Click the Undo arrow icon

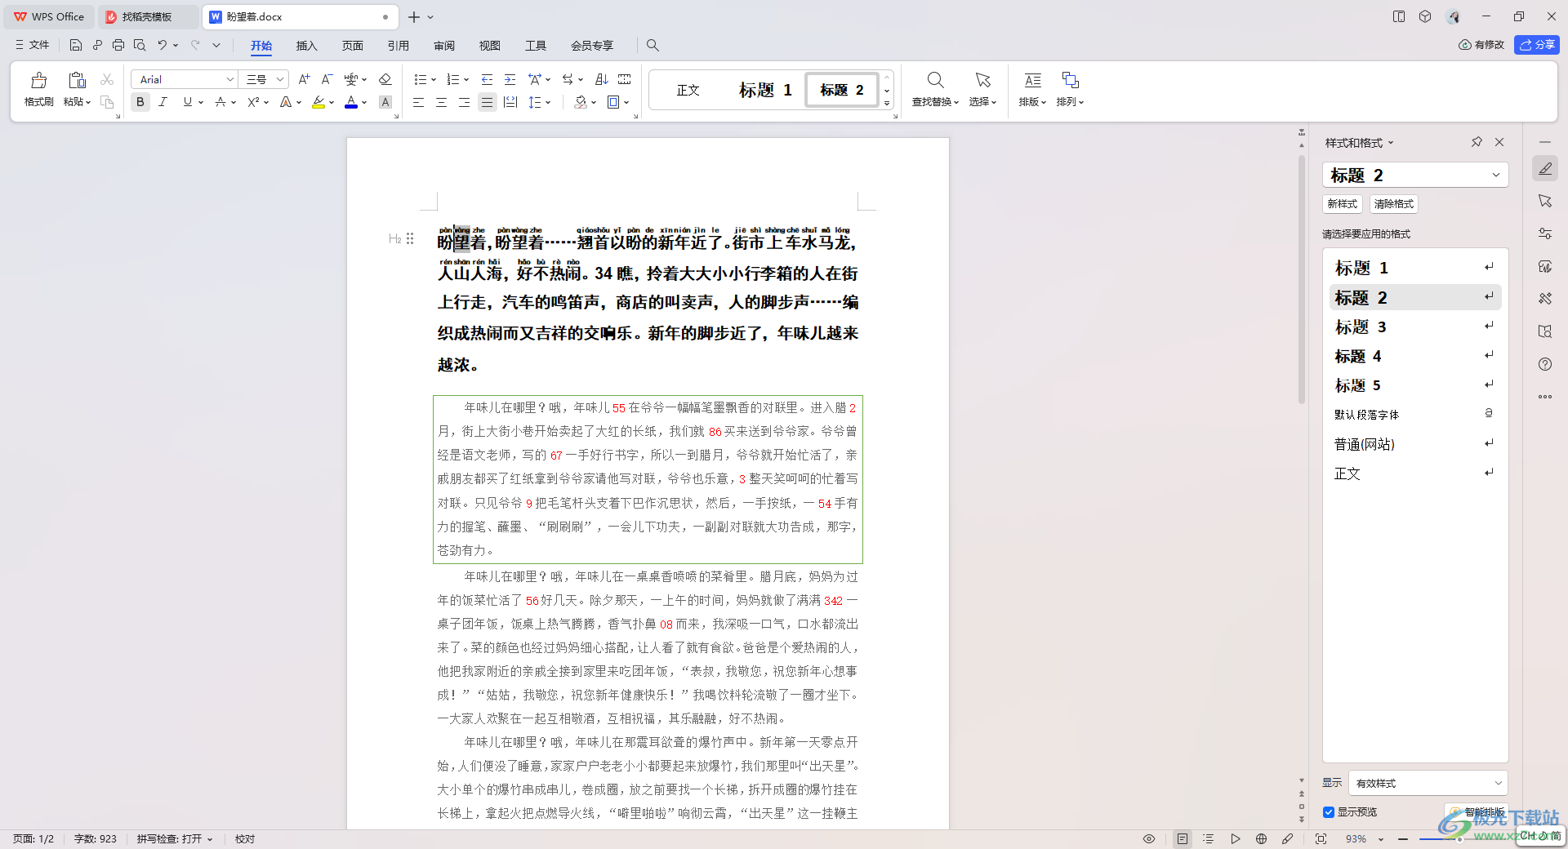coord(163,45)
